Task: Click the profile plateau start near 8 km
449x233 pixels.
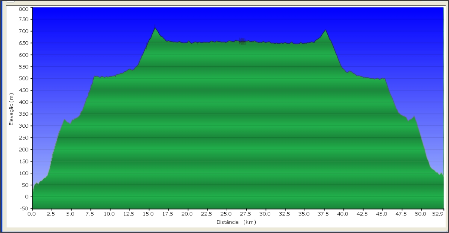Action: (94, 77)
